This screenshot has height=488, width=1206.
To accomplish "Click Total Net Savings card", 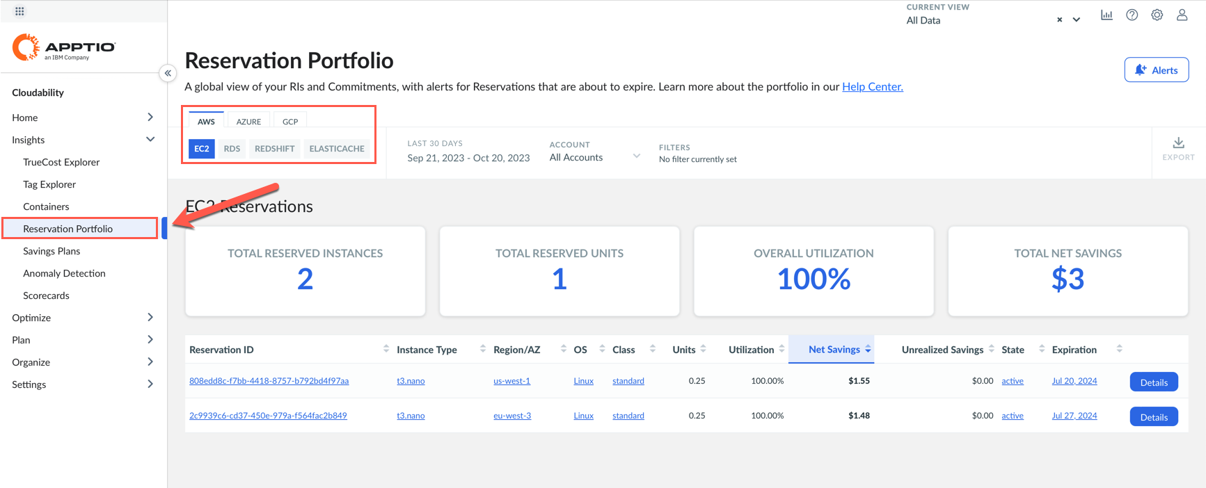I will [1068, 271].
